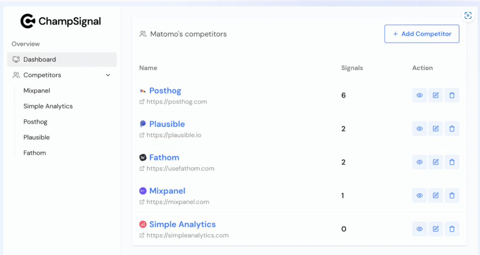View the Posthog competitor via eye icon
The width and height of the screenshot is (480, 255).
[x=420, y=95]
